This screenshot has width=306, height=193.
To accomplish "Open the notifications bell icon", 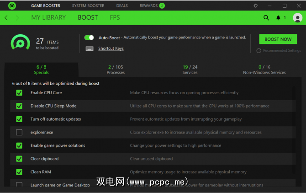I will (x=278, y=18).
